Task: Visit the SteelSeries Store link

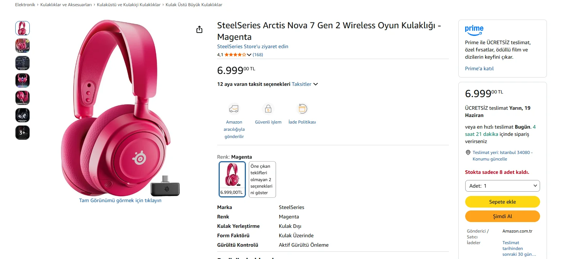Action: click(252, 46)
